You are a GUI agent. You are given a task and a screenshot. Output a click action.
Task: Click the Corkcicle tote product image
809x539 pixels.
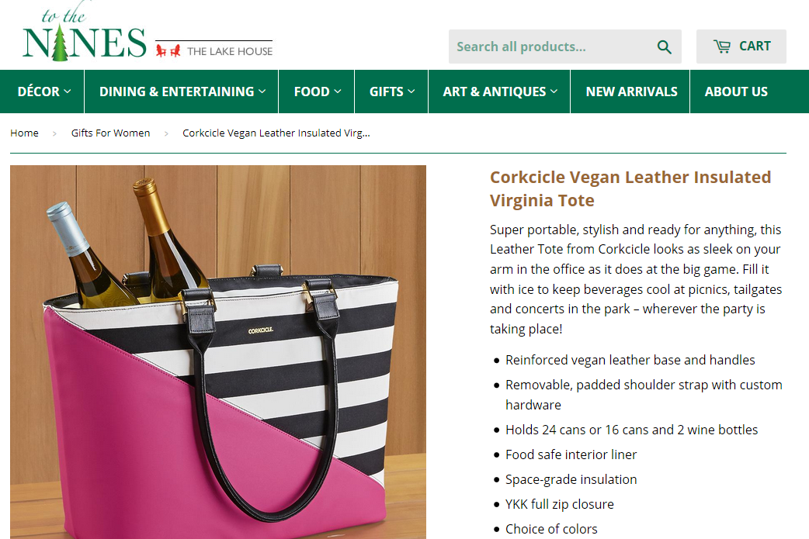(218, 352)
